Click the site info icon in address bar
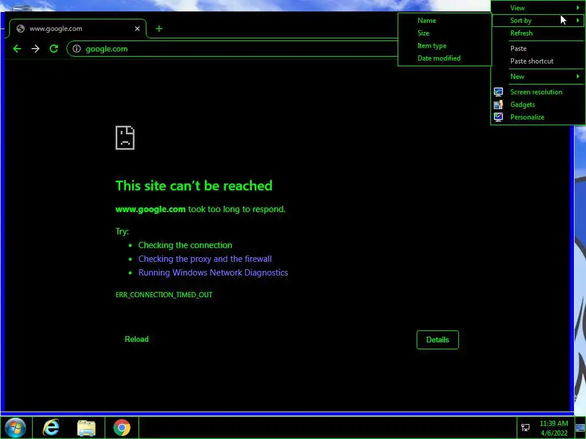Viewport: 586px width, 439px height. 77,49
